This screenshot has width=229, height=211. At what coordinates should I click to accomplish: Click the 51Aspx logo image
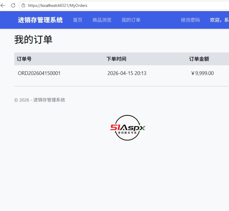[x=128, y=128]
